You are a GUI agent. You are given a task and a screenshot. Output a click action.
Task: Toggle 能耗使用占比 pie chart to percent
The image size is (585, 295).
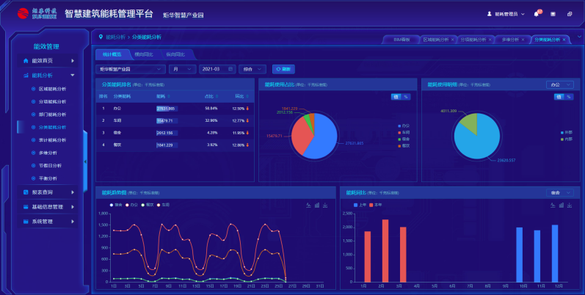(x=406, y=96)
